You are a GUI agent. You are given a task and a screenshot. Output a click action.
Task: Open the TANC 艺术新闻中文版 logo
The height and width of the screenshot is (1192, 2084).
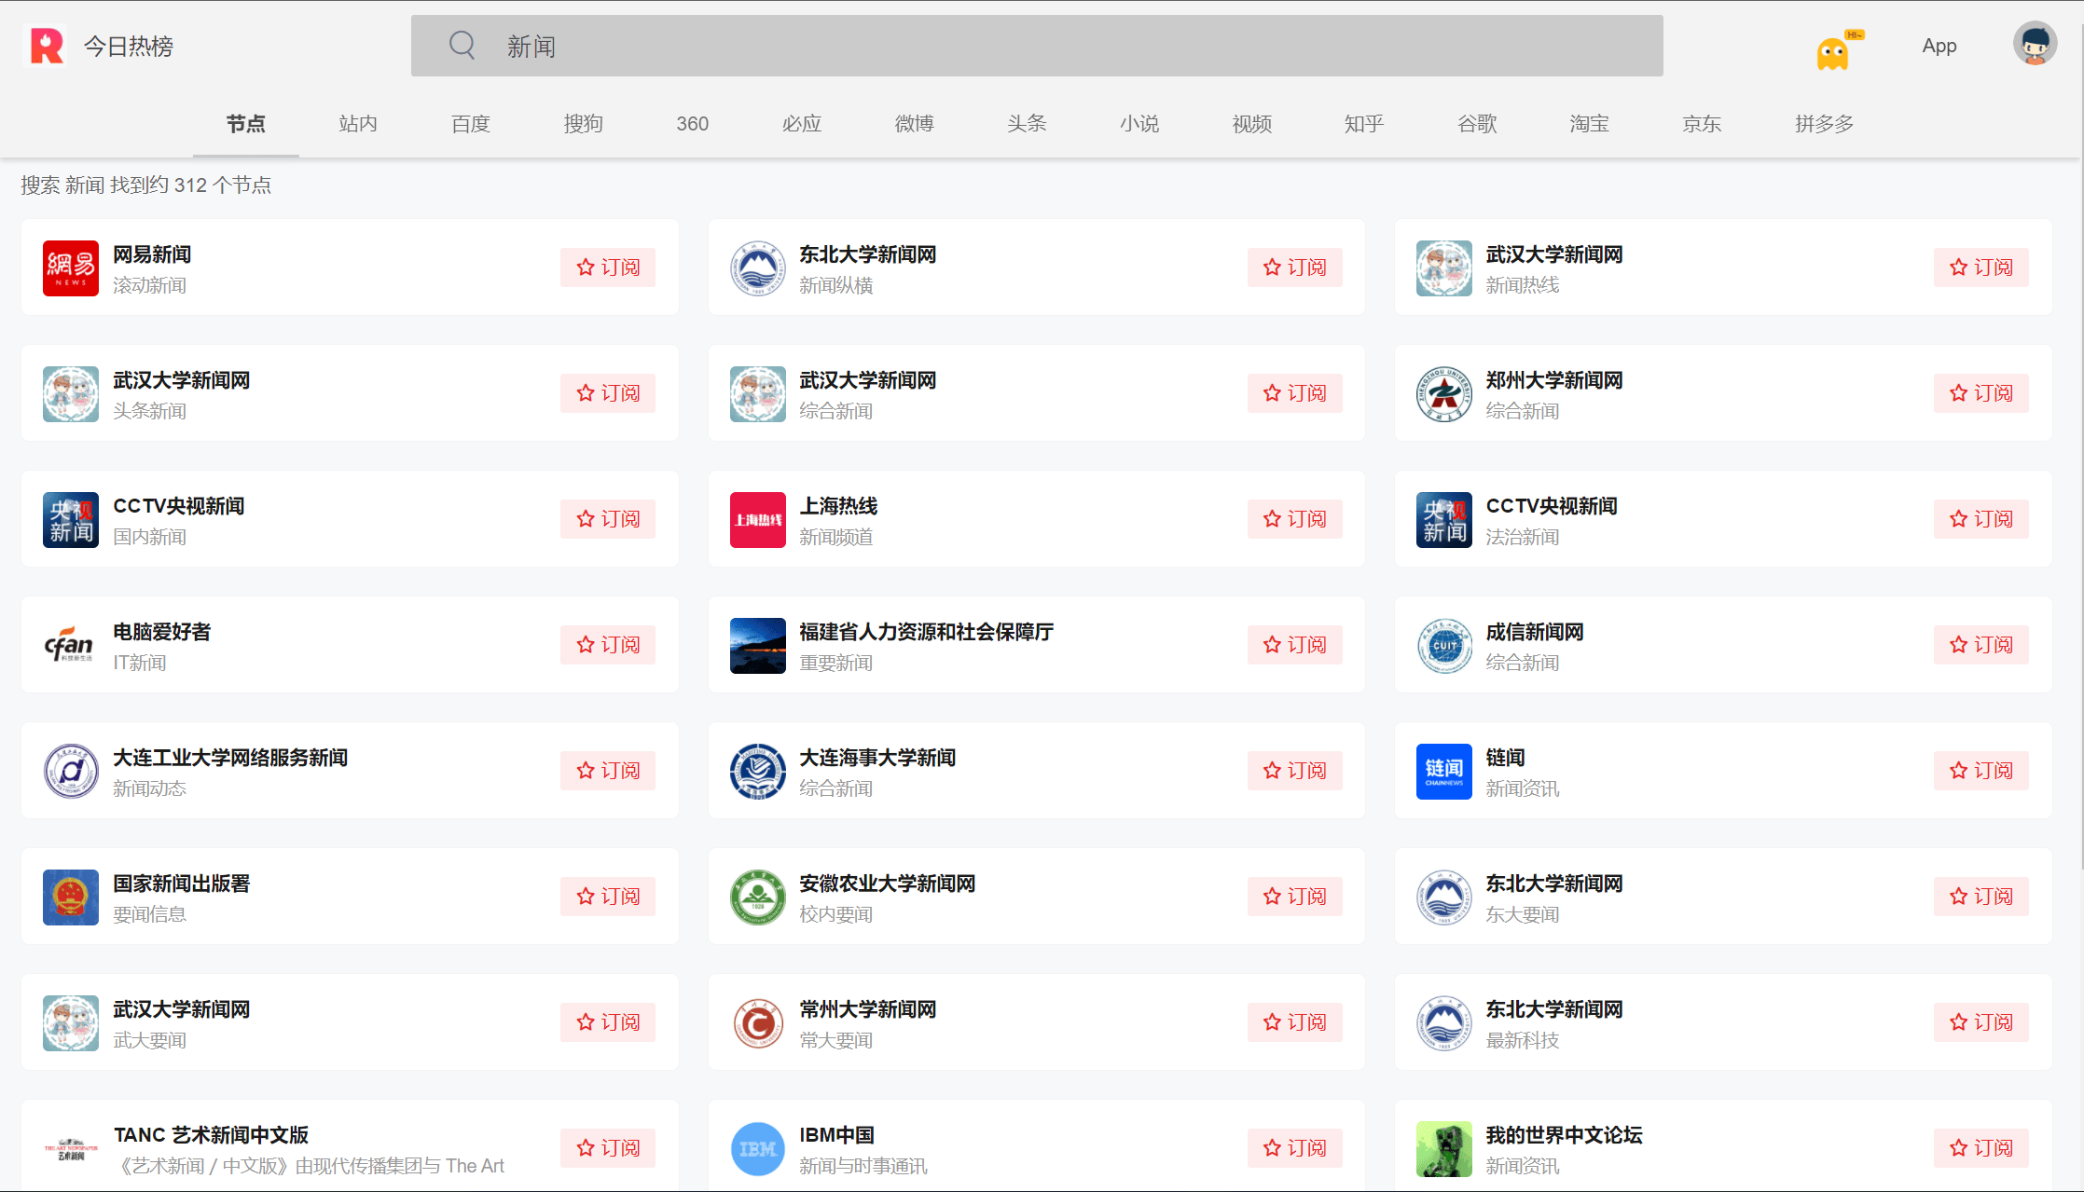[x=71, y=1149]
